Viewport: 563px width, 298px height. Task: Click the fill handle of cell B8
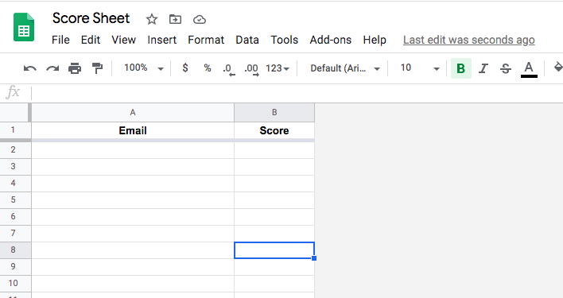click(x=314, y=258)
